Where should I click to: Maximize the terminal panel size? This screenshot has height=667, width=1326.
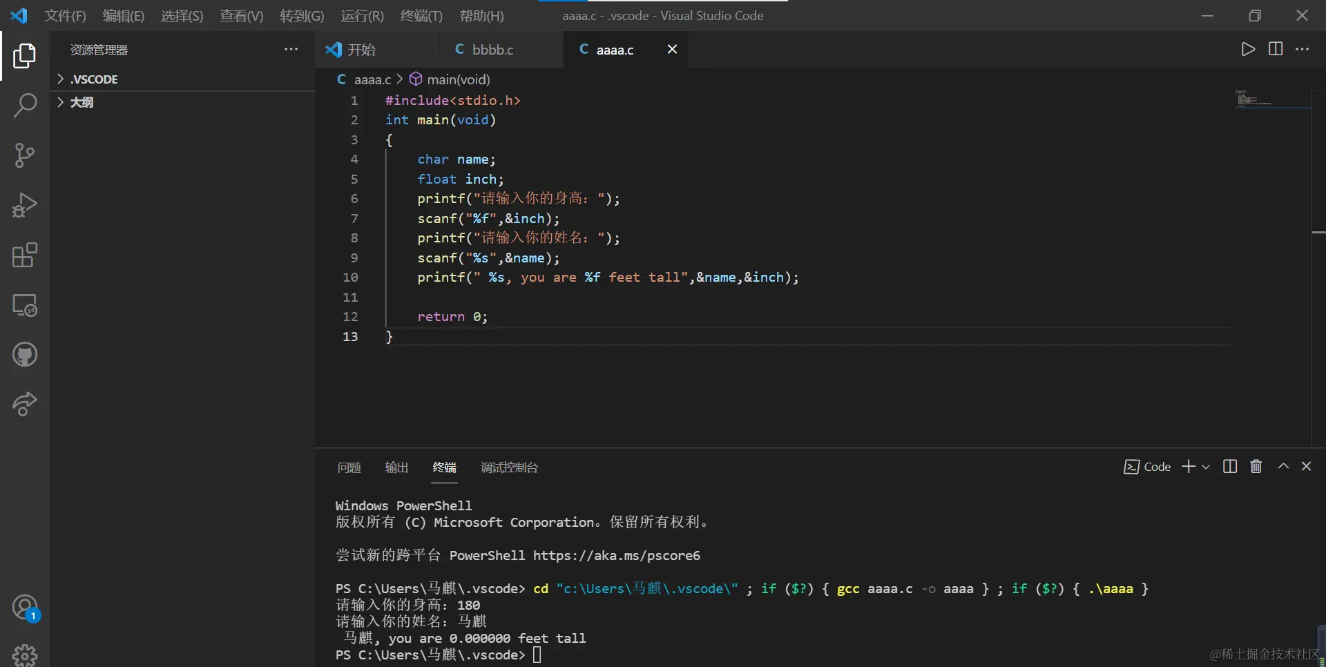[1283, 466]
